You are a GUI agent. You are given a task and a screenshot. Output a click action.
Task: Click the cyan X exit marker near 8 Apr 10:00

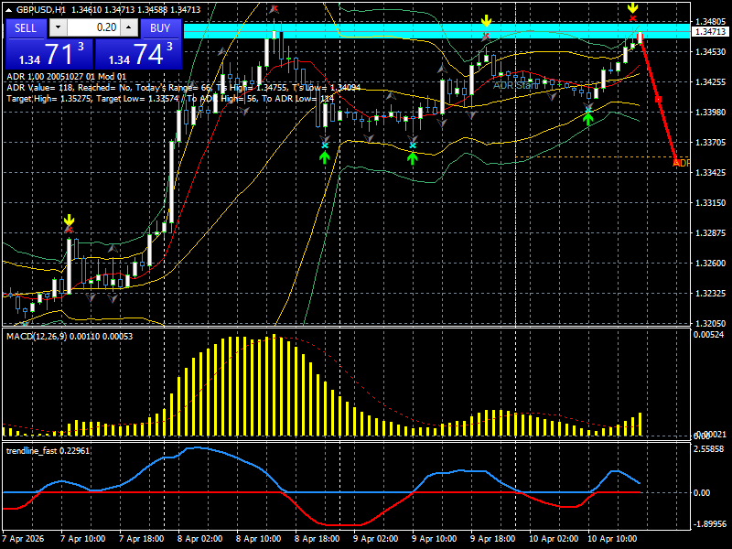[325, 145]
